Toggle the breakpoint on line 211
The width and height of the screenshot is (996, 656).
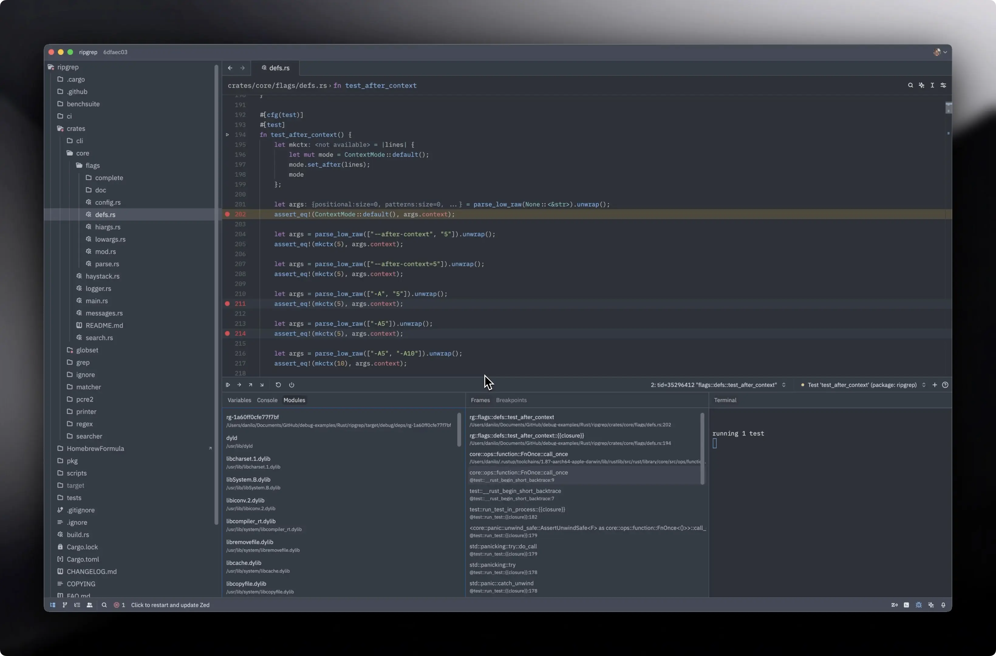point(227,304)
